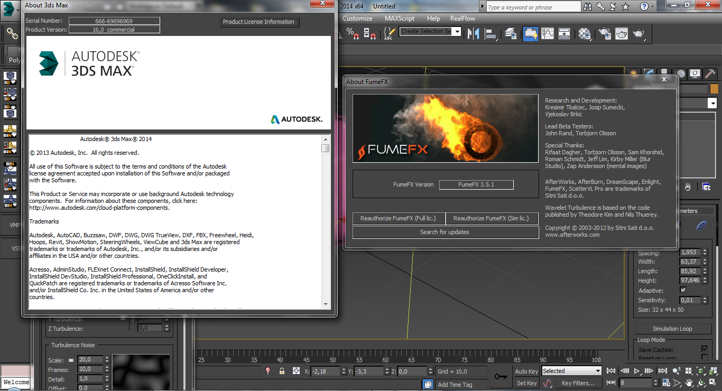
Task: Click the Width spinner arrows
Action: pyautogui.click(x=705, y=262)
